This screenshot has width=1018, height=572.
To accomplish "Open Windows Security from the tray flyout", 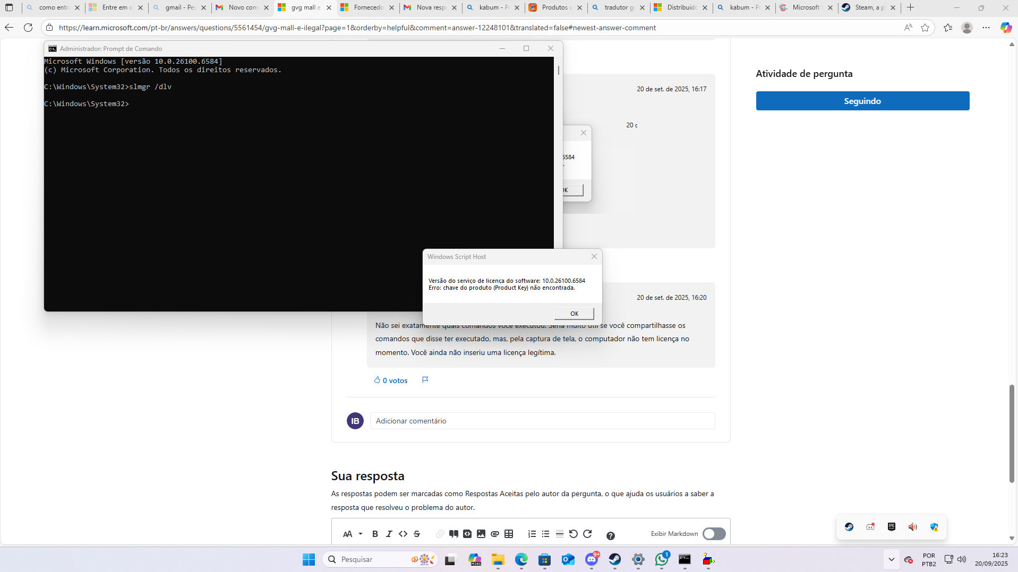I will pyautogui.click(x=934, y=527).
